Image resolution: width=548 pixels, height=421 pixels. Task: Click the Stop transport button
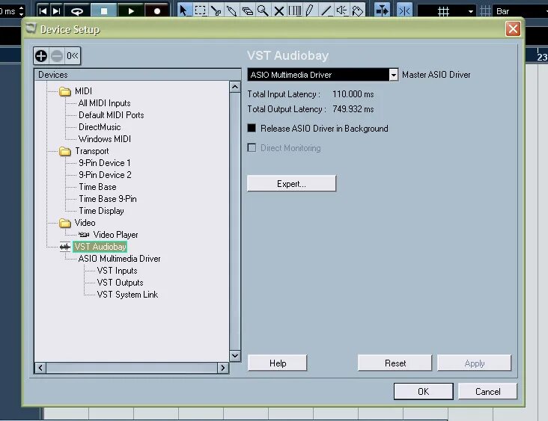104,10
